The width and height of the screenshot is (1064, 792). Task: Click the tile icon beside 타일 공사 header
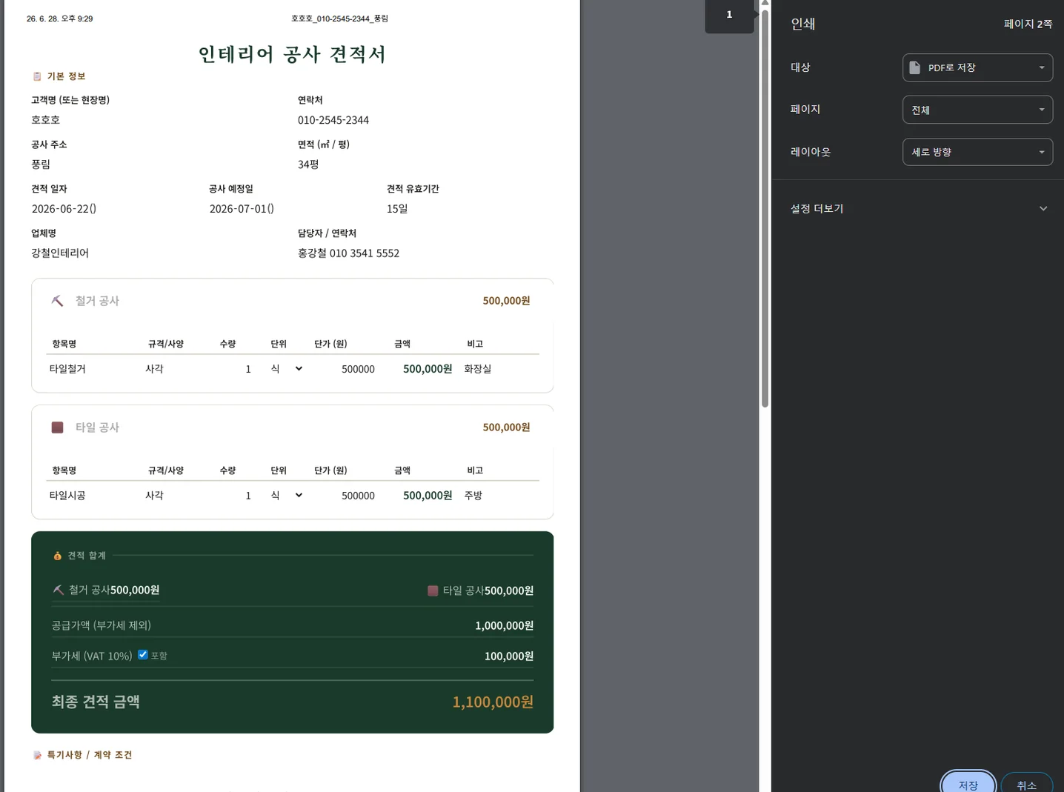[x=57, y=427]
